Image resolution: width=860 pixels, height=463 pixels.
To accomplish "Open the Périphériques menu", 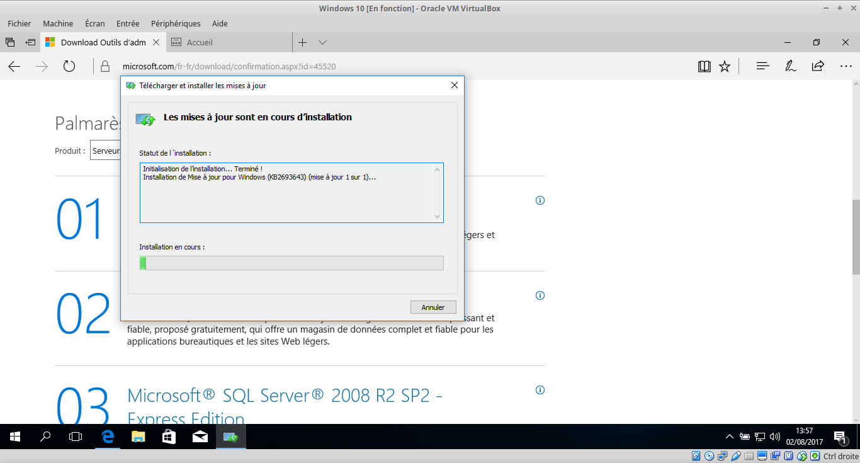I will click(176, 23).
